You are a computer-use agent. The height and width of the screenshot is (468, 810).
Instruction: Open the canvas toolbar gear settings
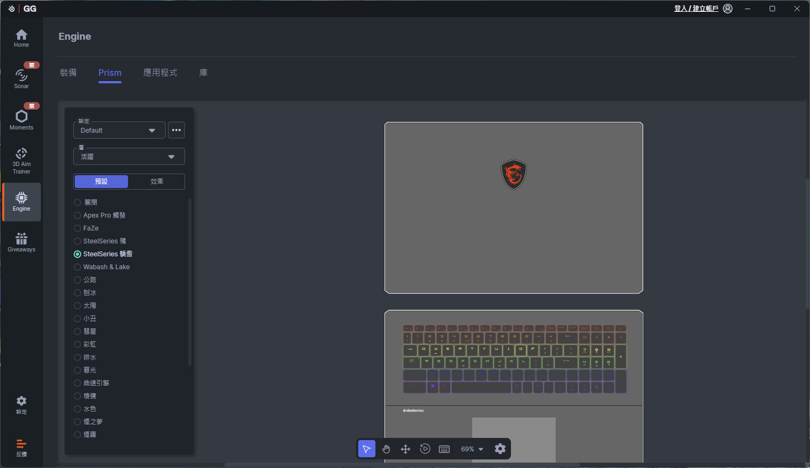click(x=500, y=449)
